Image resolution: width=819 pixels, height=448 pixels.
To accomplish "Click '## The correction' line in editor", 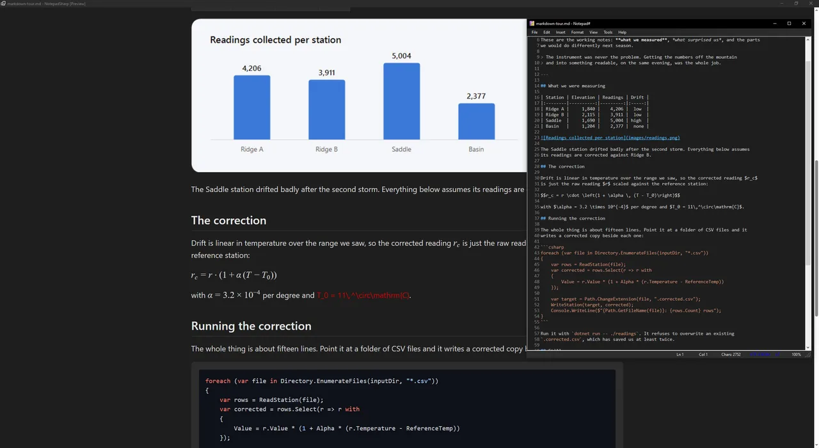I will [x=562, y=166].
